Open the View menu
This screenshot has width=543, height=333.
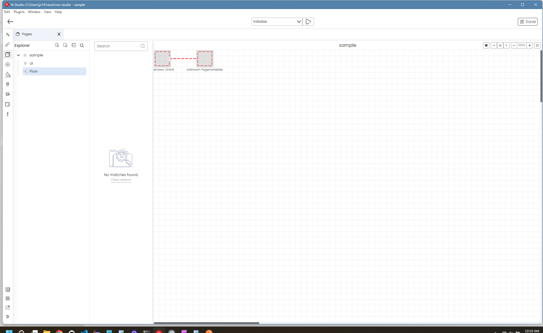pos(47,12)
